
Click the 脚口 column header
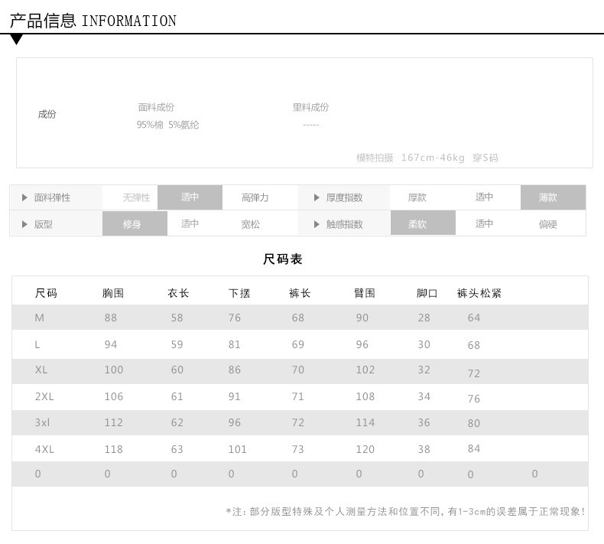click(x=427, y=293)
